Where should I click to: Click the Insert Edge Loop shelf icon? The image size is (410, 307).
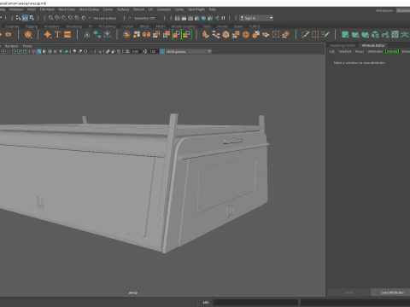point(315,34)
